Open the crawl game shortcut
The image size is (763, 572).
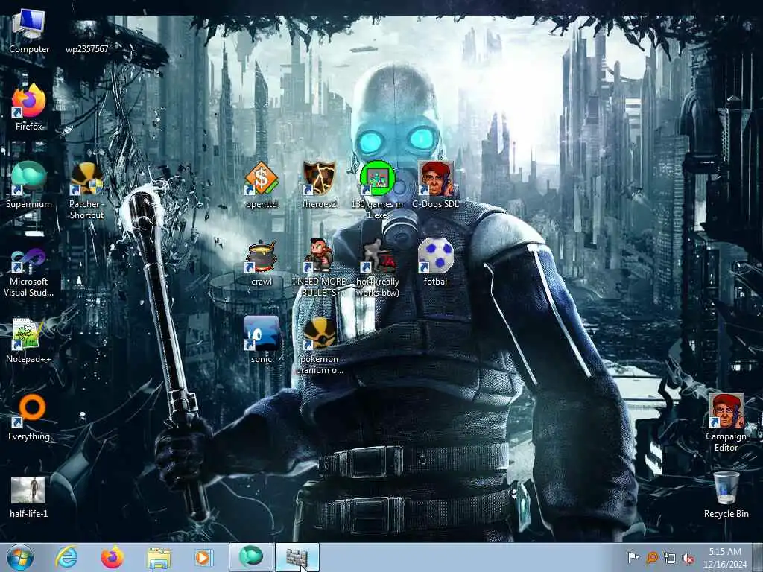(x=262, y=262)
